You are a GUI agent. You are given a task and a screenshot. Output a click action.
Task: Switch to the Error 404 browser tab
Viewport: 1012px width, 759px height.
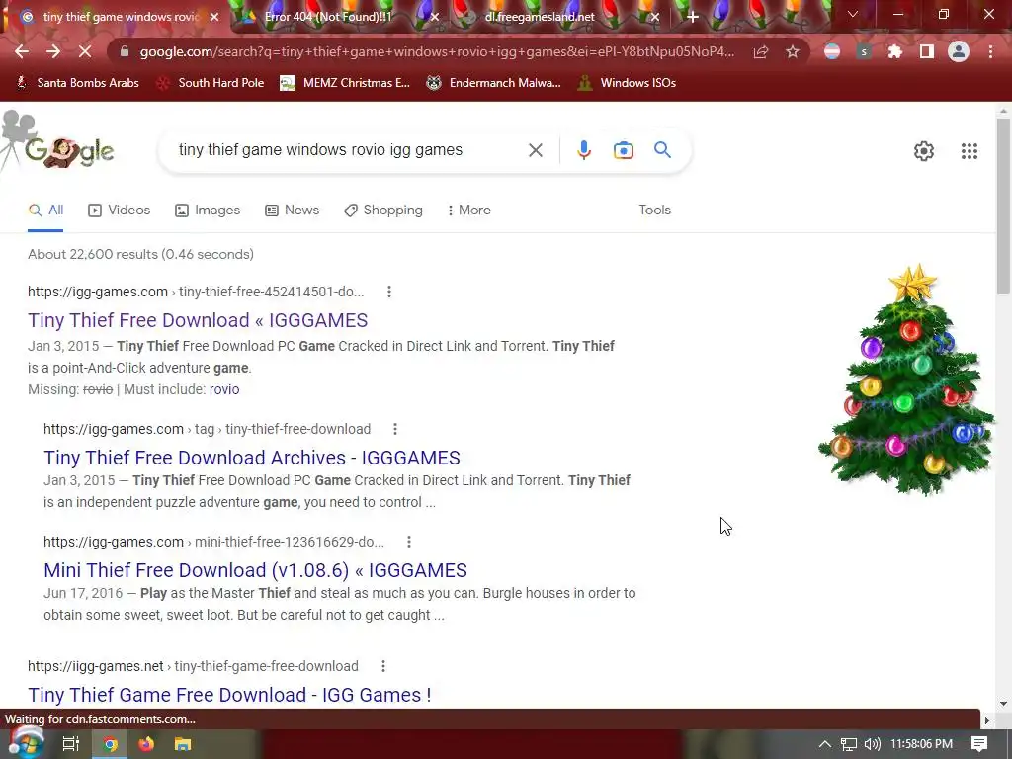pos(328,17)
